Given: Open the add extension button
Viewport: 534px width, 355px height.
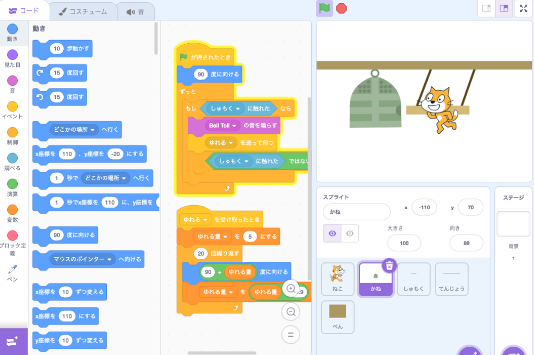Looking at the screenshot, I should click(13, 341).
